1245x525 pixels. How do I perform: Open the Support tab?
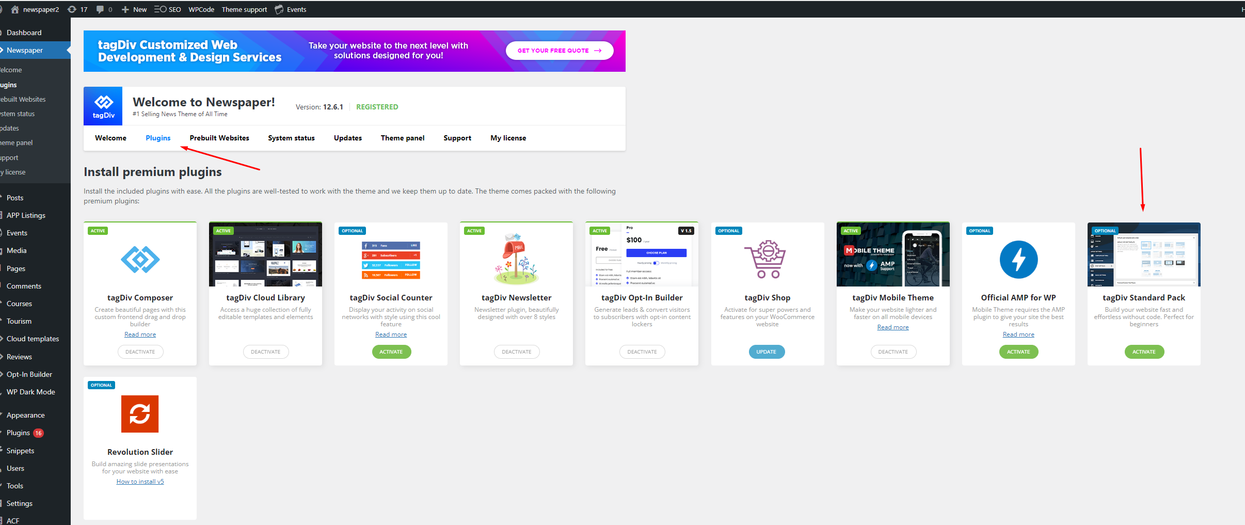[x=457, y=138]
